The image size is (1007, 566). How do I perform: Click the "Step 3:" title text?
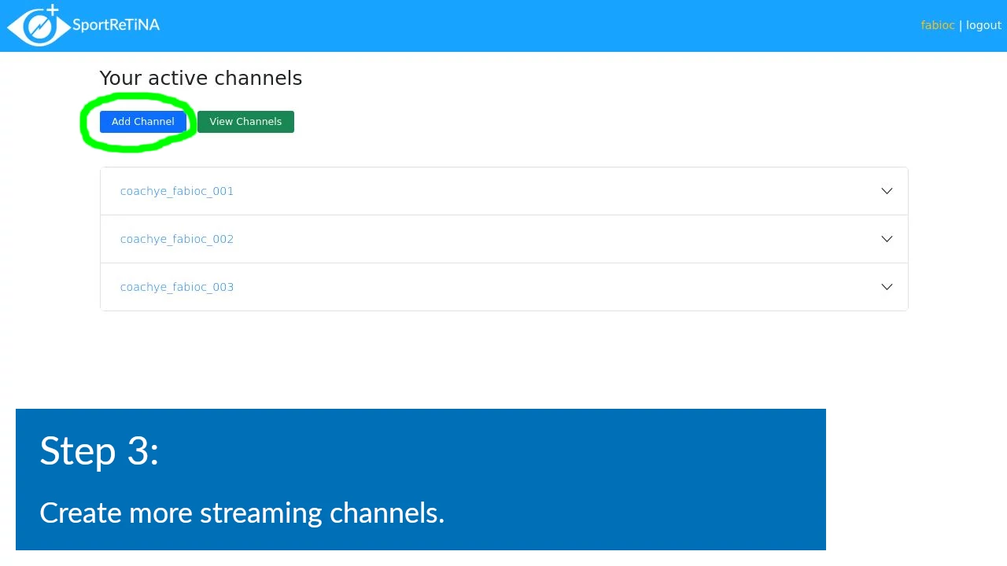(x=99, y=451)
